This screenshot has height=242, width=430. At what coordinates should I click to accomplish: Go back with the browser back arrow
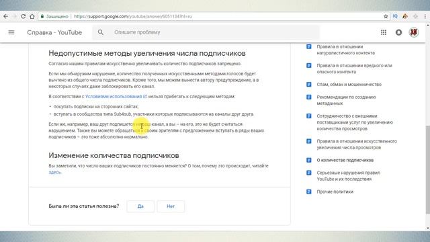(6, 16)
